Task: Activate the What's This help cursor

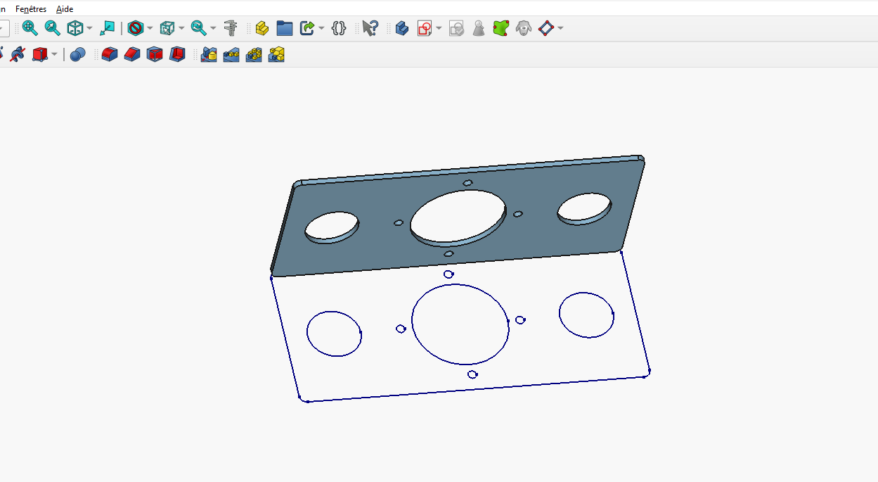Action: click(370, 28)
